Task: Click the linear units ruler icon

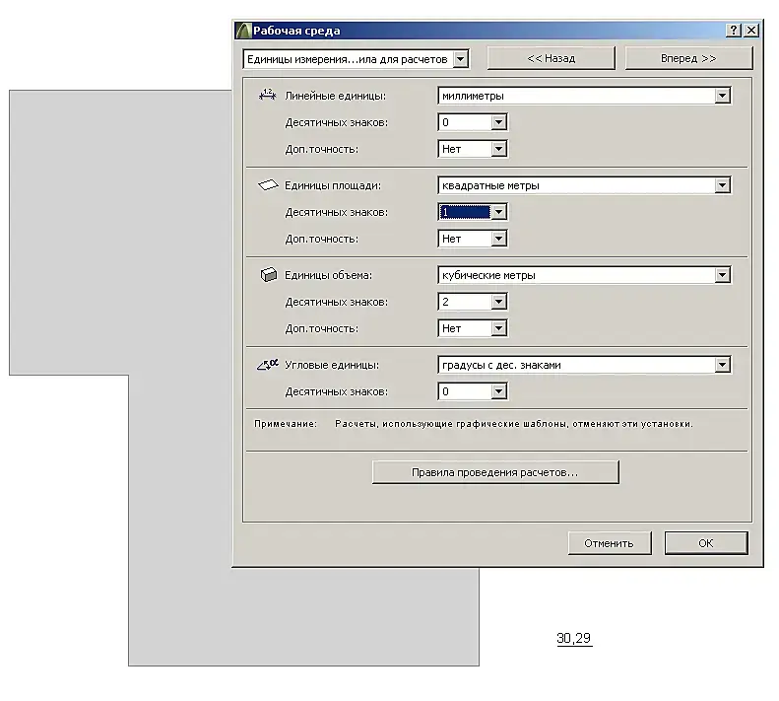Action: click(x=267, y=95)
